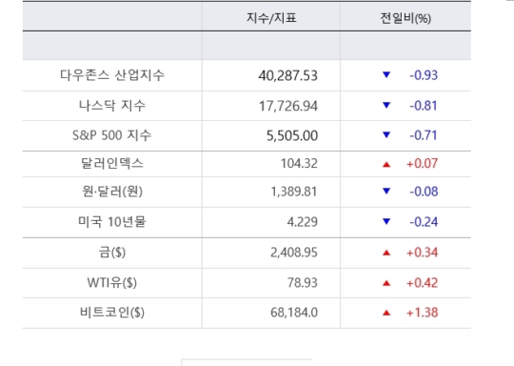Click the WTI유($) row label
The width and height of the screenshot is (514, 366).
111,283
